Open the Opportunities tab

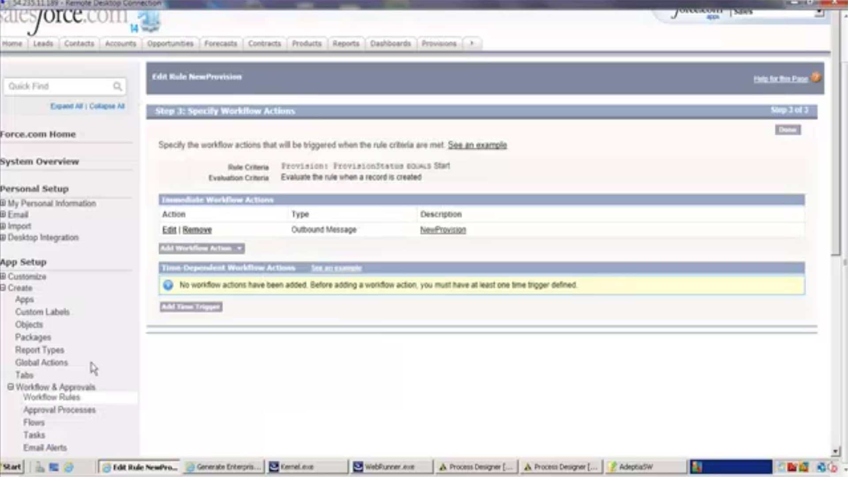pos(170,43)
